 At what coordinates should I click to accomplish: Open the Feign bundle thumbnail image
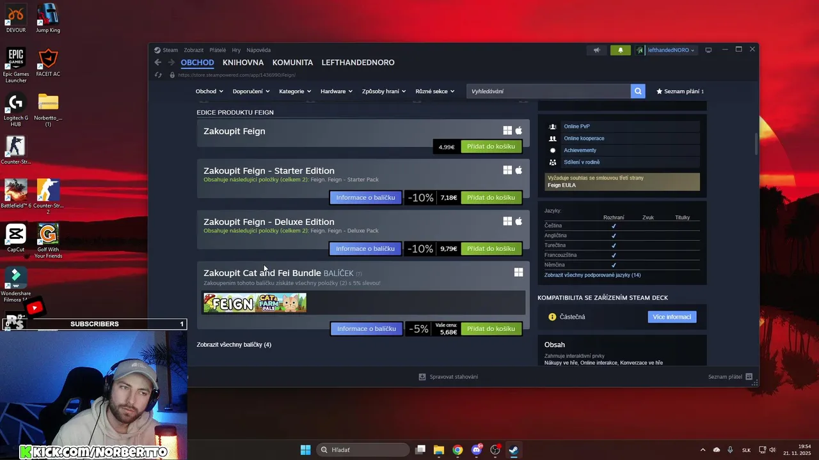pos(228,303)
